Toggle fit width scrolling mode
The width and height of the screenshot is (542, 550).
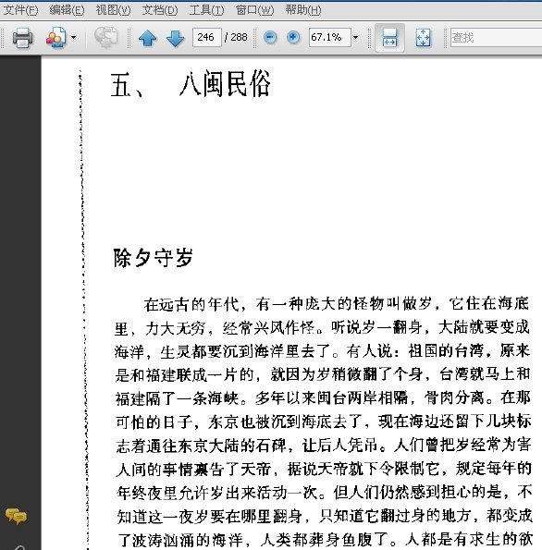(x=389, y=38)
